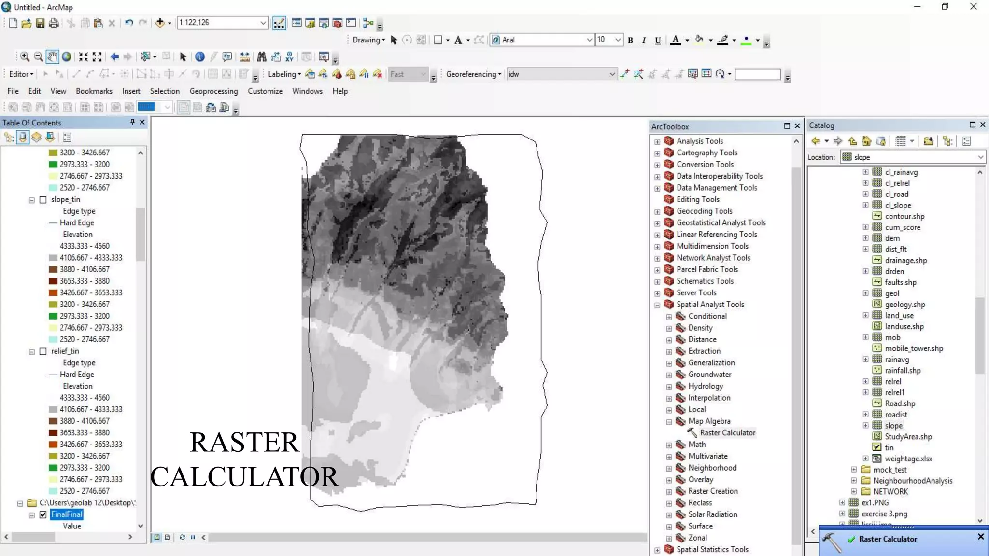The width and height of the screenshot is (989, 556).
Task: Click the font color A swatch
Action: [676, 40]
